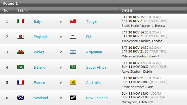Click the France tricolour flag icon
The image size is (187, 105).
pyautogui.click(x=20, y=82)
